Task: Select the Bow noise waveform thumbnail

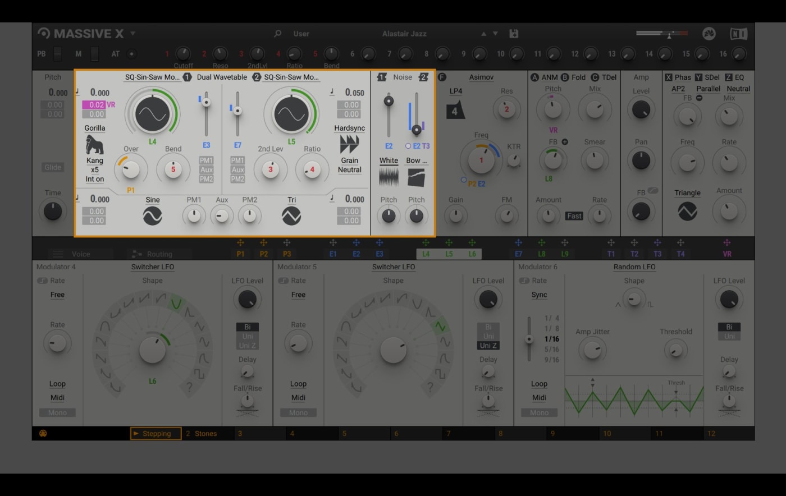Action: (x=416, y=178)
